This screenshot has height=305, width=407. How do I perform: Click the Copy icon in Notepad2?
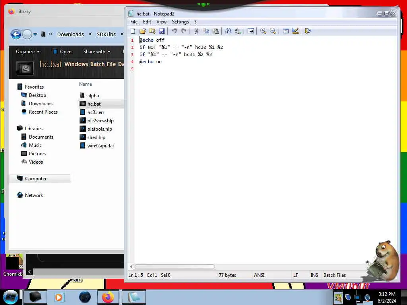point(206,31)
